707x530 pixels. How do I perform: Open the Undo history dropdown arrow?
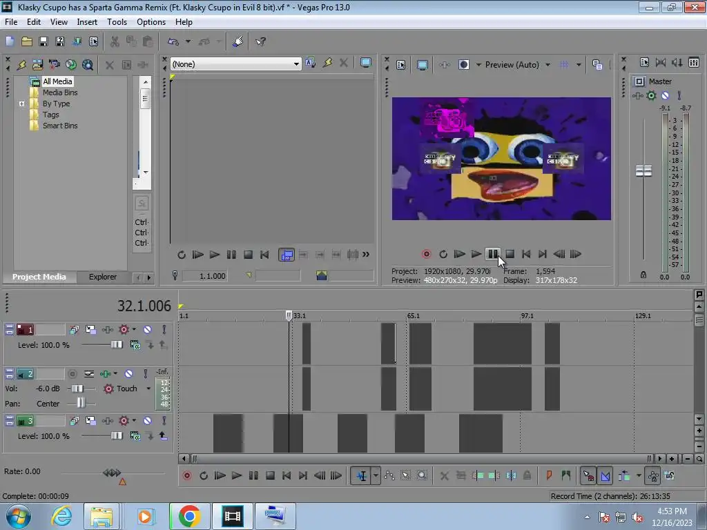coord(188,41)
